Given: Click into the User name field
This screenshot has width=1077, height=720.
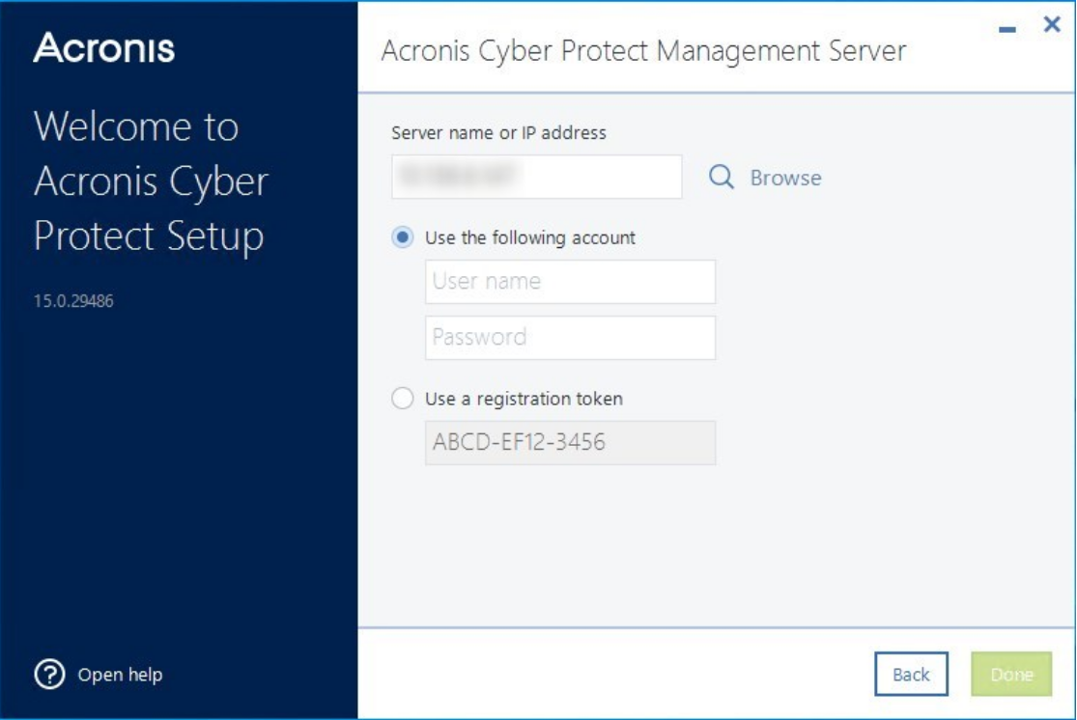Looking at the screenshot, I should [x=570, y=282].
